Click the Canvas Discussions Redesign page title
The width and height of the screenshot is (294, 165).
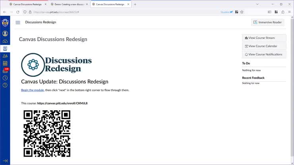pos(53,39)
